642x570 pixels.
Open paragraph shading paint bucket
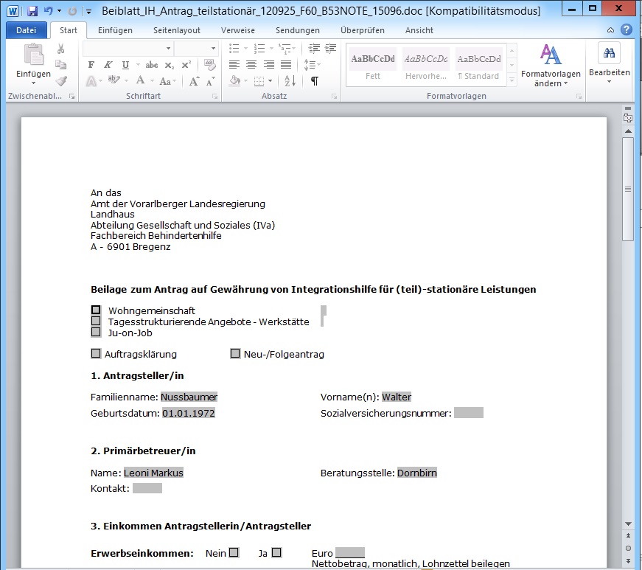tap(235, 80)
